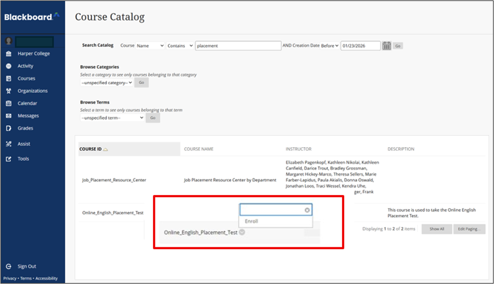The height and width of the screenshot is (284, 494).
Task: Click the Sign Out icon
Action: tap(8, 266)
